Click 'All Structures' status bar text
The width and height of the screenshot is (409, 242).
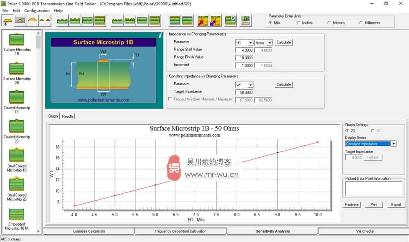tap(11, 239)
